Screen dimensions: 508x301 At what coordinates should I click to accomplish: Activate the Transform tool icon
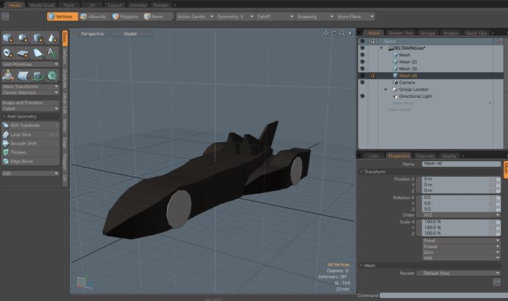pyautogui.click(x=8, y=75)
